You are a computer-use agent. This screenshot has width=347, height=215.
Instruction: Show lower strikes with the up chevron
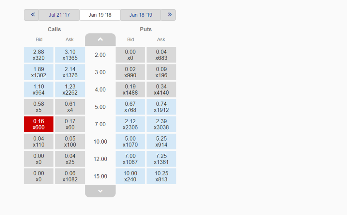point(100,39)
